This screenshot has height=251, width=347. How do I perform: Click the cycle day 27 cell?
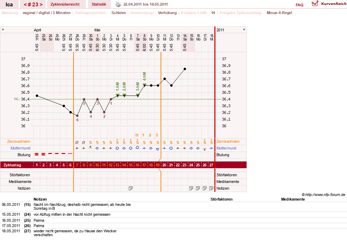click(211, 165)
